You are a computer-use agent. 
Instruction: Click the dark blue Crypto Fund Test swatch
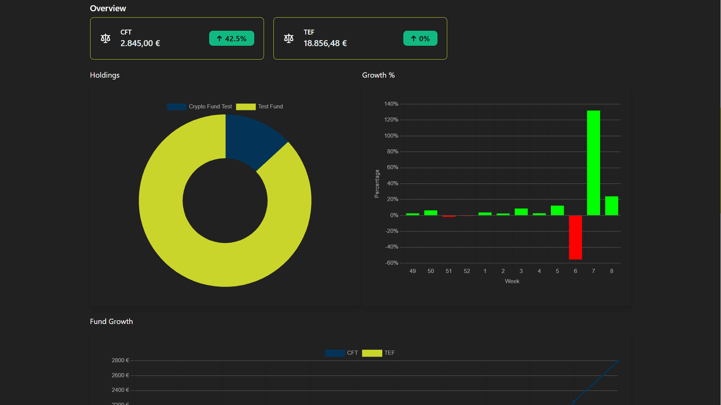click(x=176, y=107)
